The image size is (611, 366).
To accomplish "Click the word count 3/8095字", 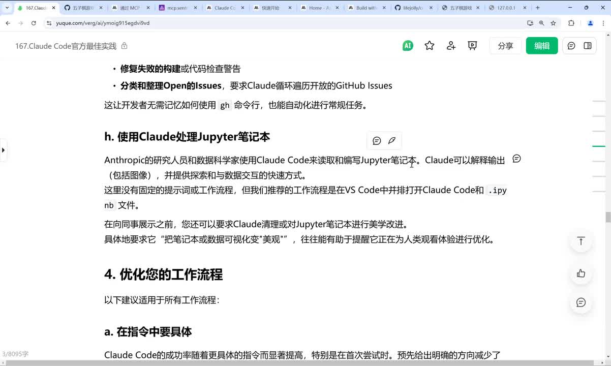I will pyautogui.click(x=15, y=354).
